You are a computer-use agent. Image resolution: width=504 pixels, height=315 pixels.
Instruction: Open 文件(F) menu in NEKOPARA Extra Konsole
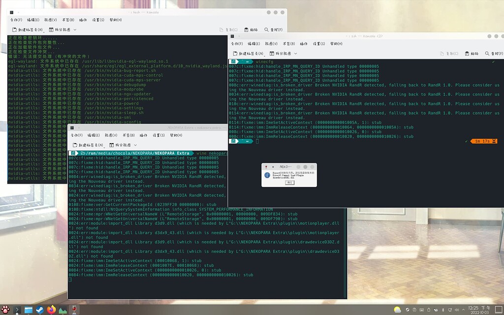point(76,135)
